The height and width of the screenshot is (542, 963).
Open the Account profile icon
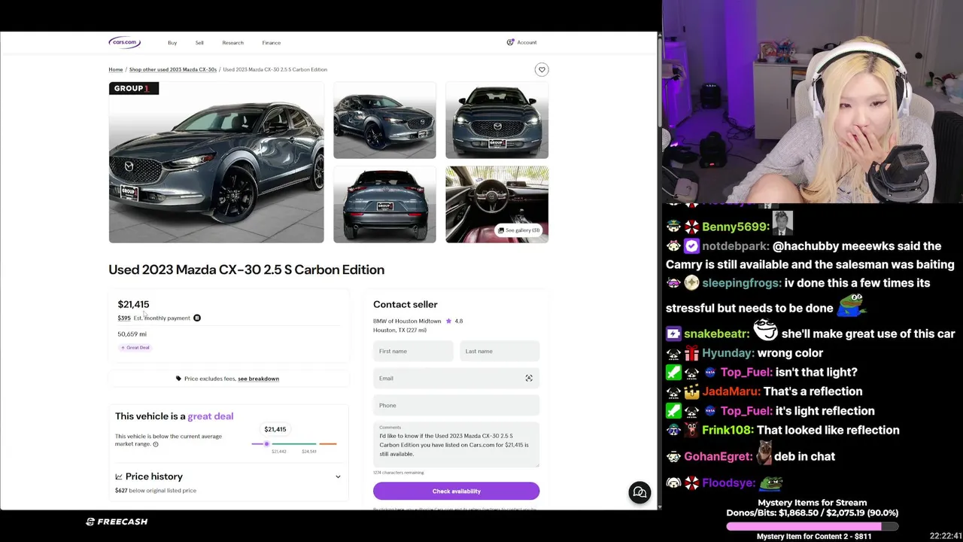pos(510,42)
